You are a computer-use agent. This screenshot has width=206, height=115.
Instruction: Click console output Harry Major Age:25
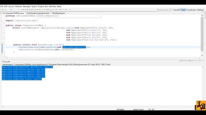tap(23, 74)
